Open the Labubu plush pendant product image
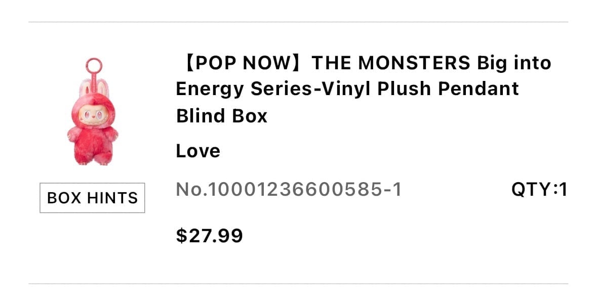 tap(93, 111)
